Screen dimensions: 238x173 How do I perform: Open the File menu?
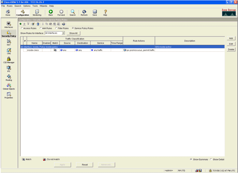(3, 6)
